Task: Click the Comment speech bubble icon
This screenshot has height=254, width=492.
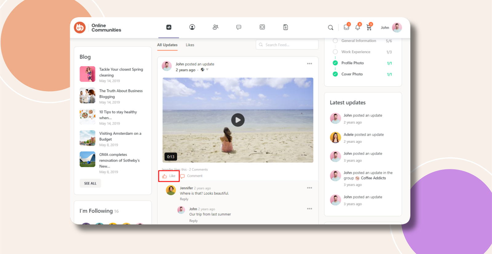Action: [182, 176]
